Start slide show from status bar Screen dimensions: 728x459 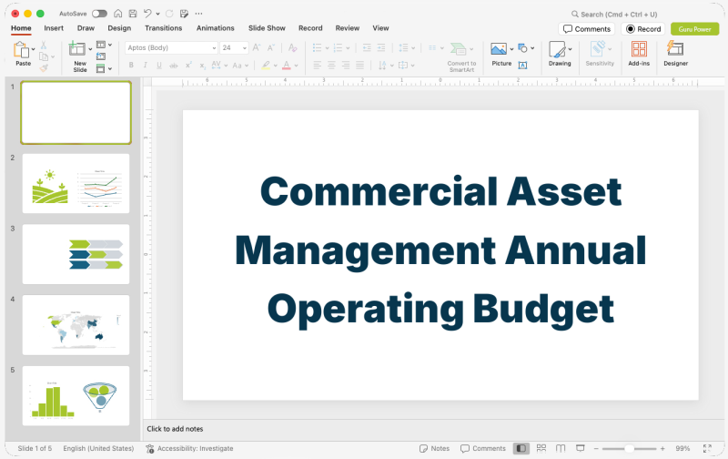580,448
